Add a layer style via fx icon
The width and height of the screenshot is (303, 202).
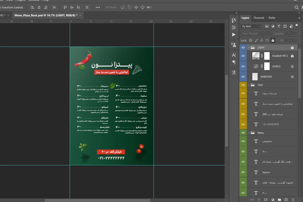(259, 199)
